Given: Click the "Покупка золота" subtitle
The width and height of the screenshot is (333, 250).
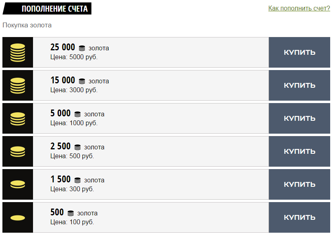Looking at the screenshot, I should point(27,25).
